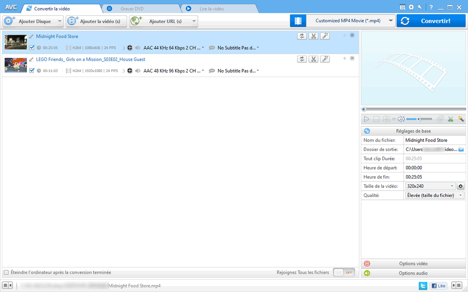This screenshot has height=292, width=468.
Task: Open subtitle dropdown on LEGO Friends row
Action: 258,71
